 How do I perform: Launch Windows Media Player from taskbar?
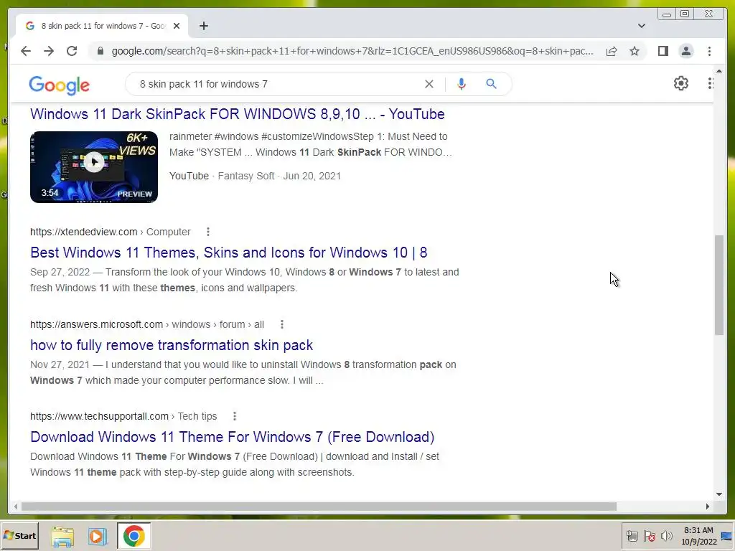(x=98, y=537)
